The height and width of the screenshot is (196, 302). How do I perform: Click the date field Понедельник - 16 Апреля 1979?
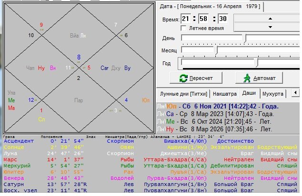click(211, 6)
